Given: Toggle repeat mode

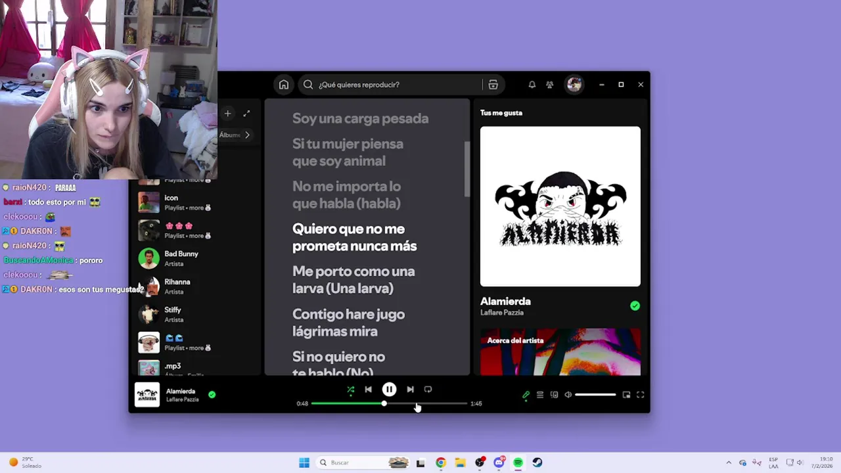Looking at the screenshot, I should (428, 390).
